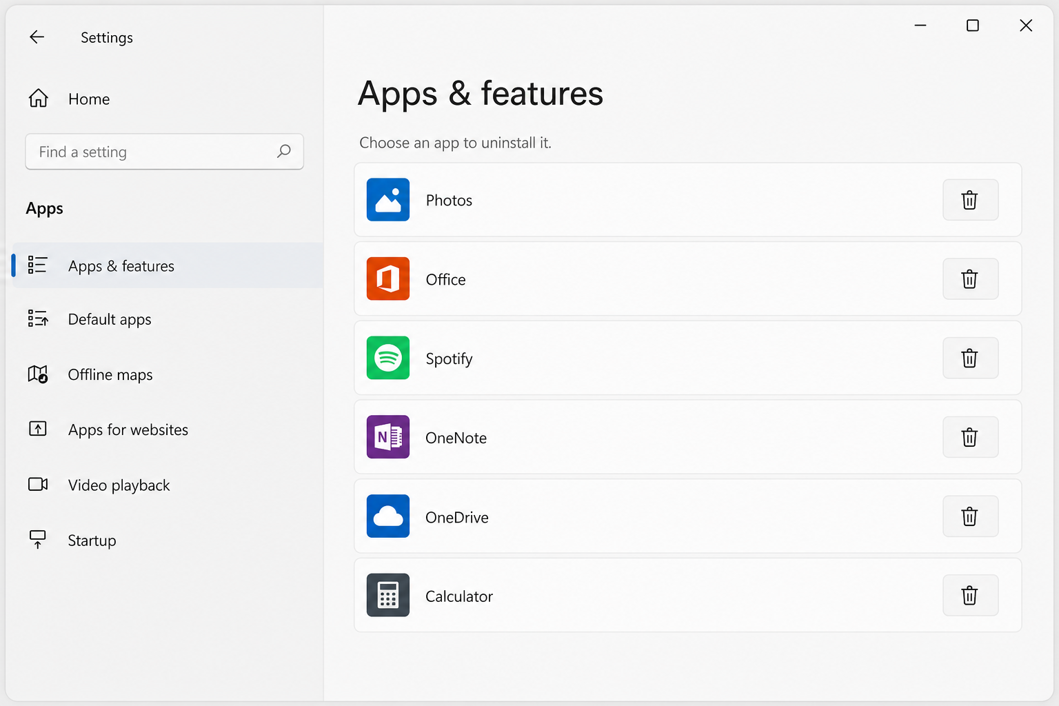Select the Photos app name
The width and height of the screenshot is (1059, 706).
(x=449, y=200)
